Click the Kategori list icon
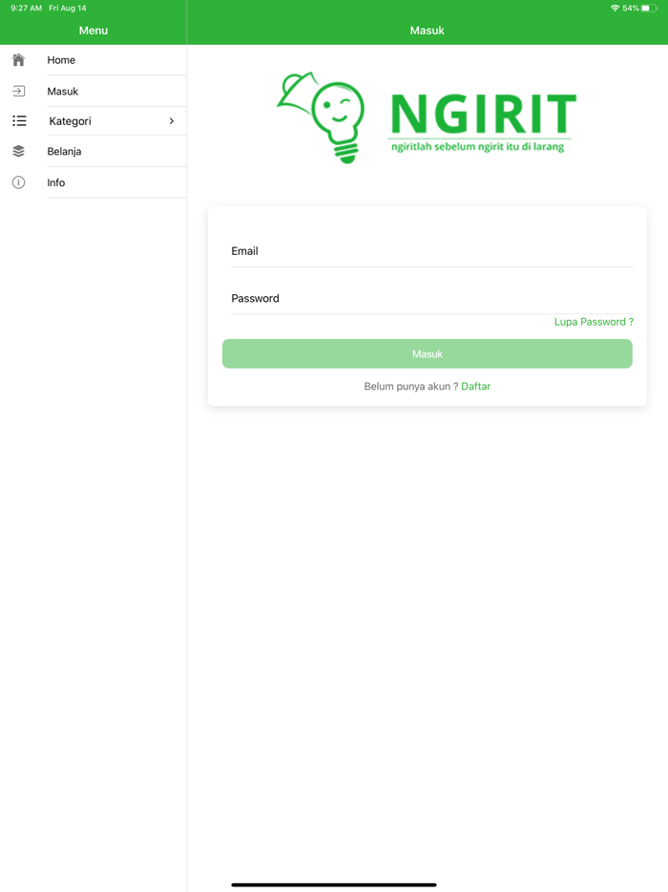The width and height of the screenshot is (668, 892). (x=19, y=120)
